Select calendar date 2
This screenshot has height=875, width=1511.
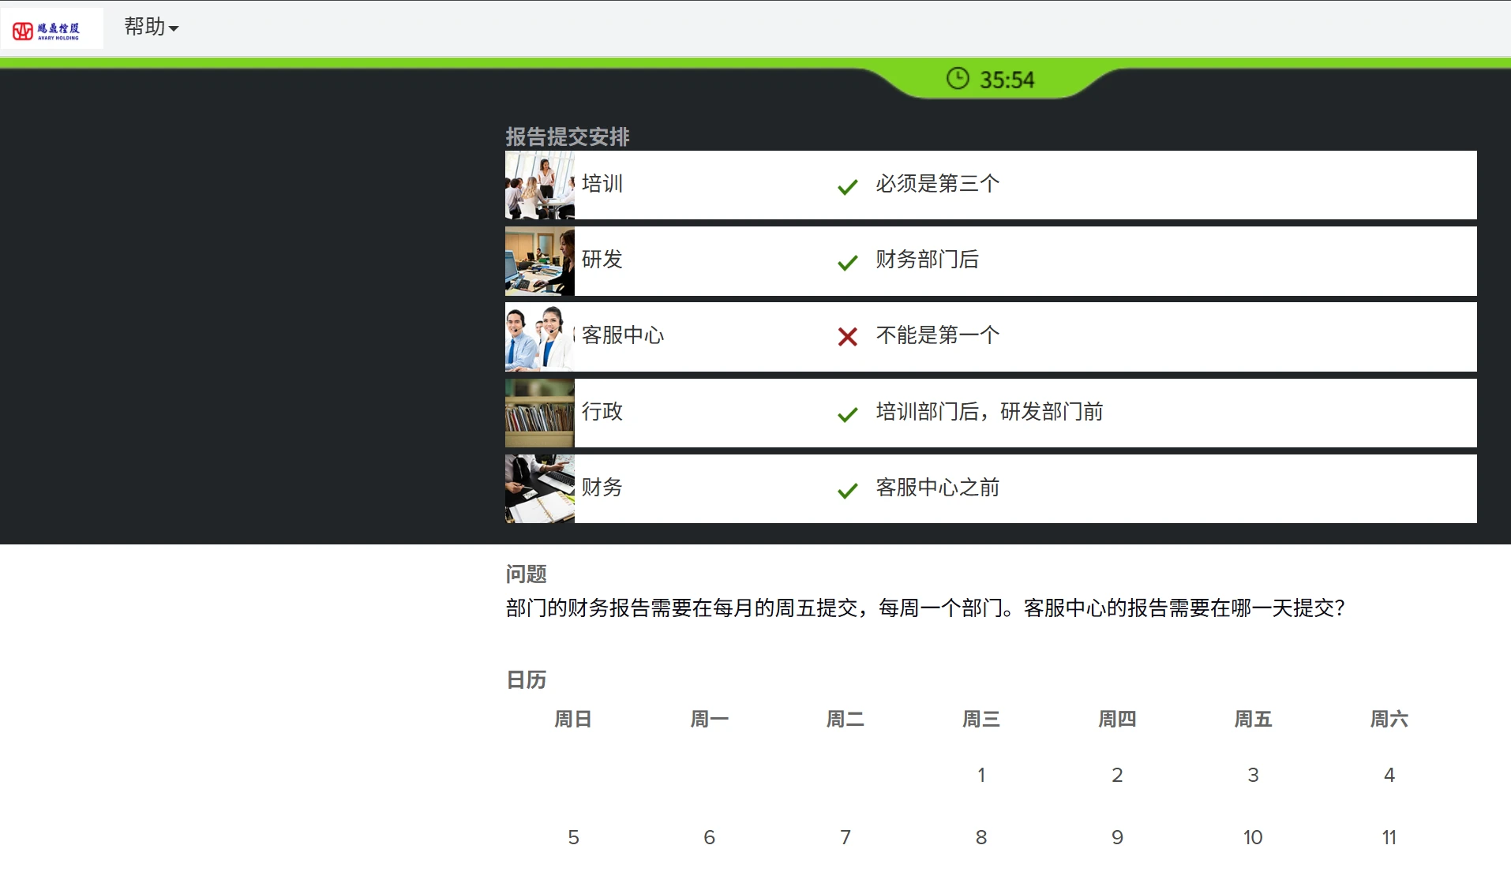click(1117, 775)
